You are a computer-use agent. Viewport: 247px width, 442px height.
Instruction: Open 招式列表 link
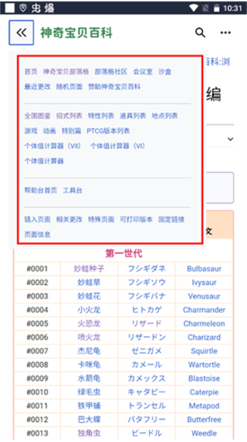(69, 116)
